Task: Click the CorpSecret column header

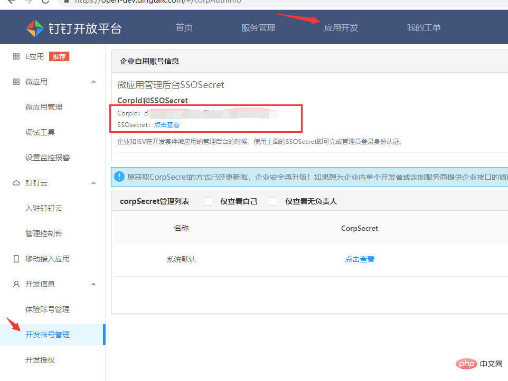Action: click(x=360, y=228)
